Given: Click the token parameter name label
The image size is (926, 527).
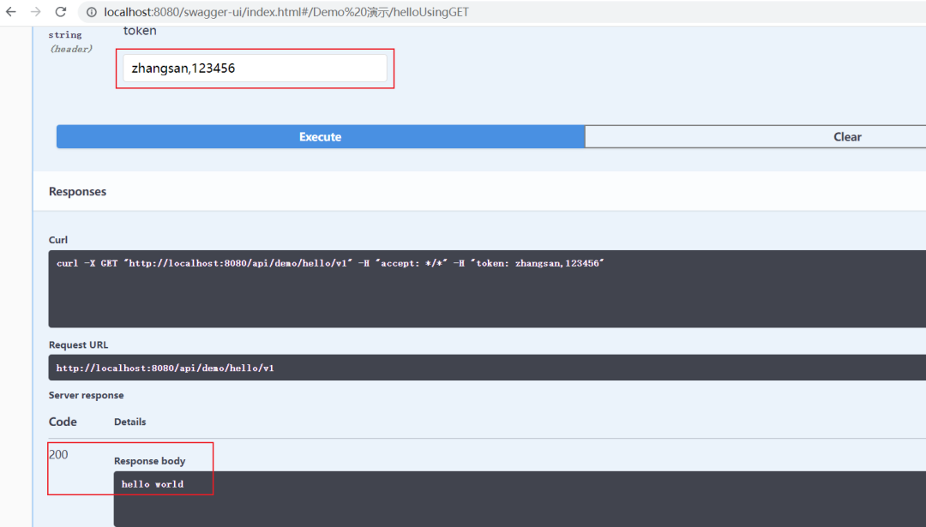Looking at the screenshot, I should pos(140,31).
